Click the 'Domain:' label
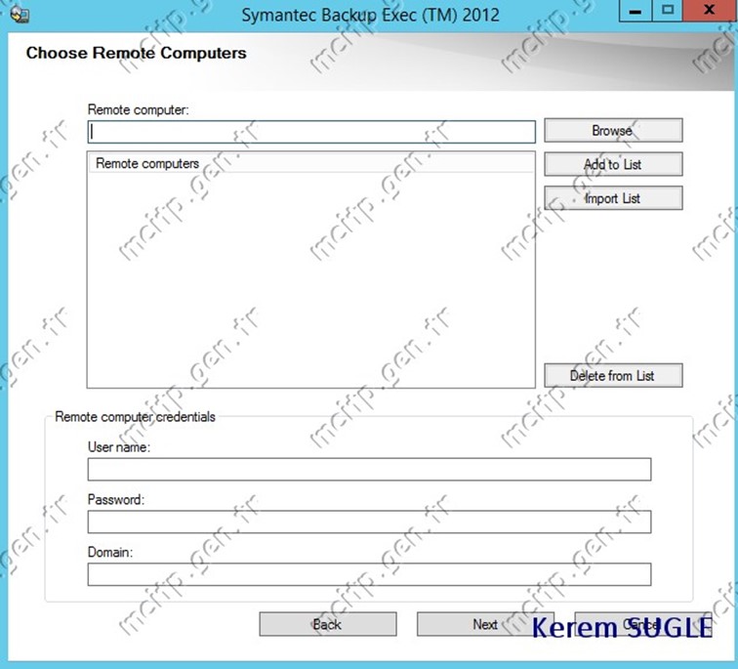Image resolution: width=738 pixels, height=669 pixels. click(x=110, y=552)
